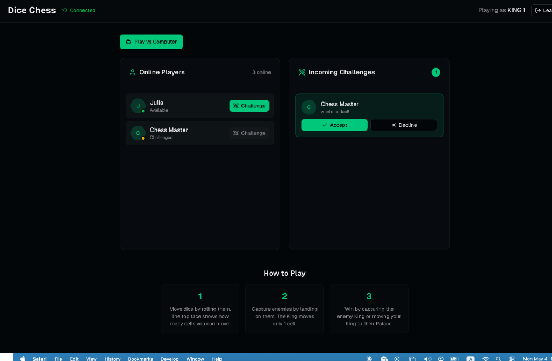Click the wifi Connected status icon

click(x=65, y=10)
